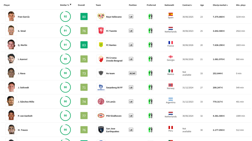Viewport: 252px width, 141px height.
Task: Open P. van Aanholt player name link
Action: pos(25,116)
